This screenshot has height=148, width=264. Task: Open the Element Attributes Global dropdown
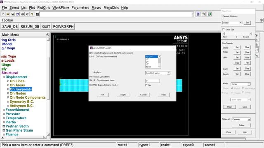point(240,23)
